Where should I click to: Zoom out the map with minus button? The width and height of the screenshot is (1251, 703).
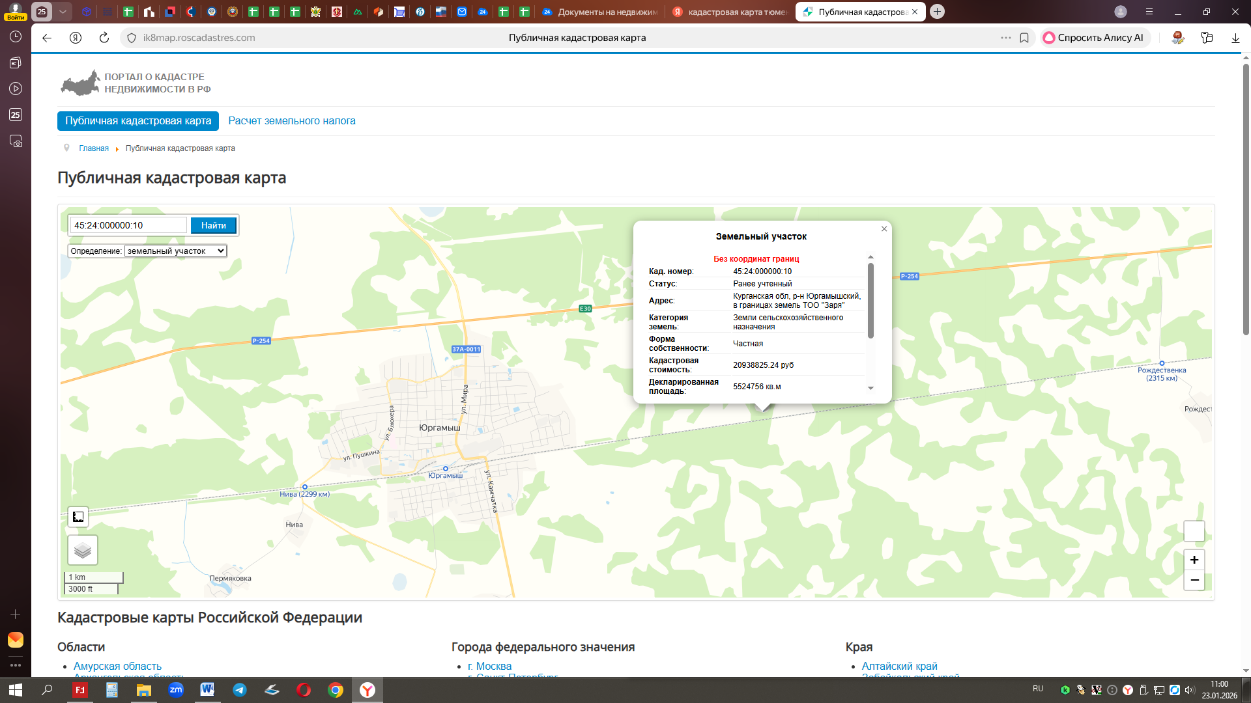1194,580
